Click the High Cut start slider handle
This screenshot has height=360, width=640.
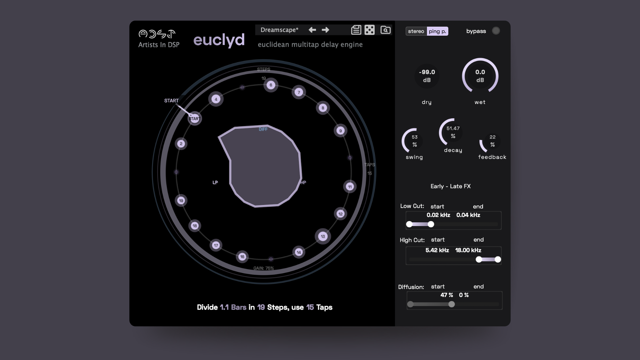click(479, 260)
